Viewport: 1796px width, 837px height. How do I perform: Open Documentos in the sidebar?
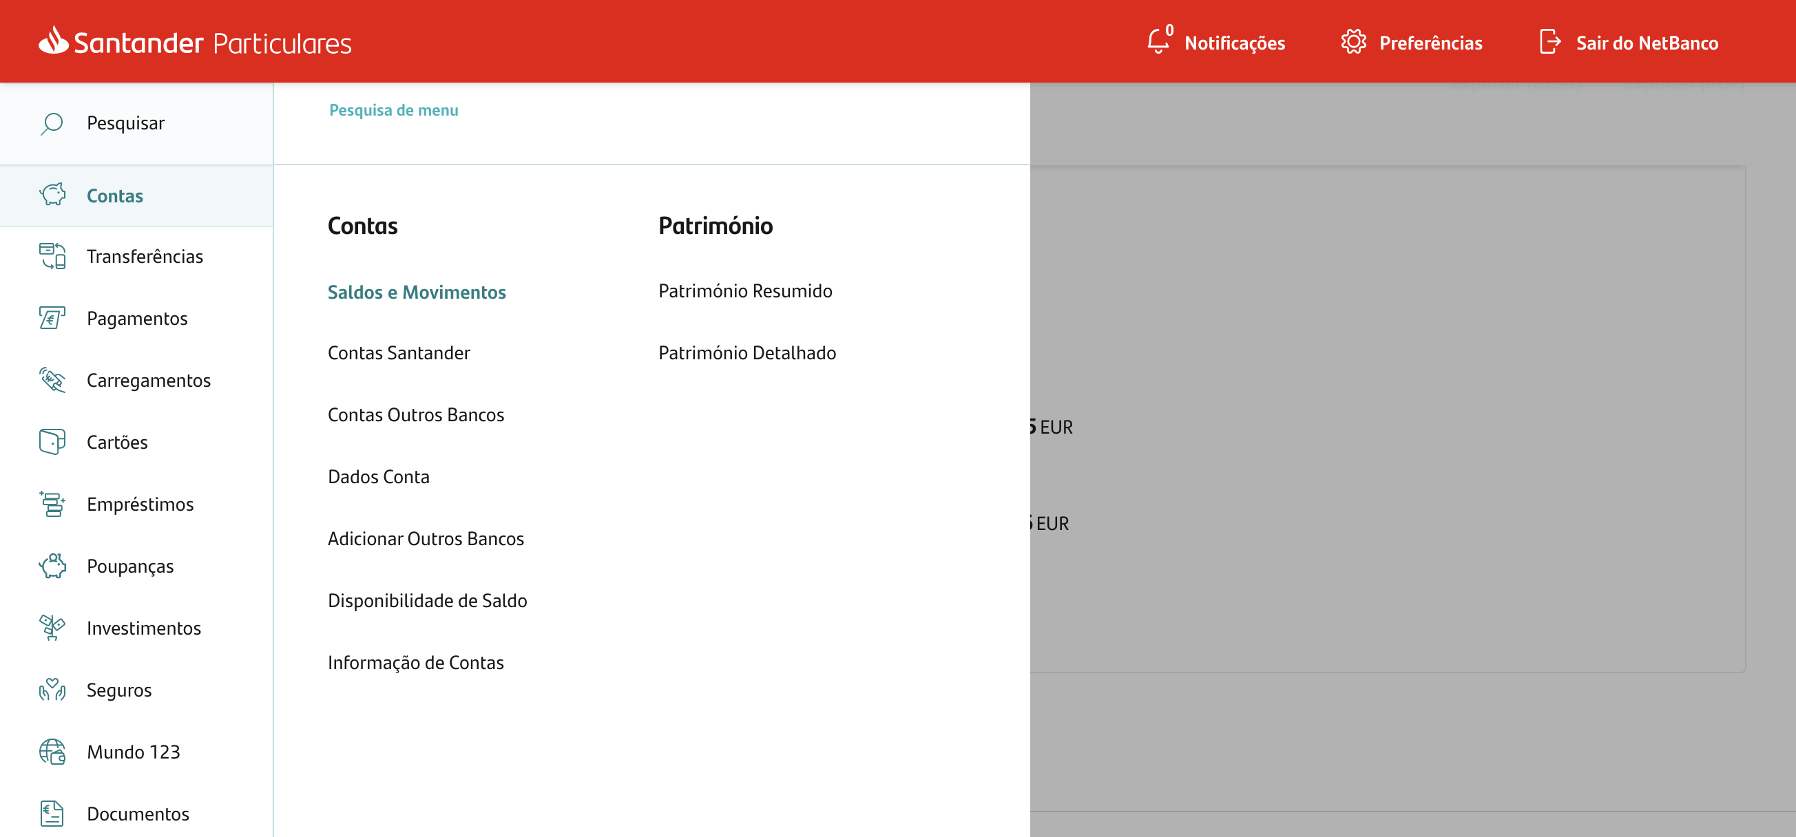click(x=138, y=814)
